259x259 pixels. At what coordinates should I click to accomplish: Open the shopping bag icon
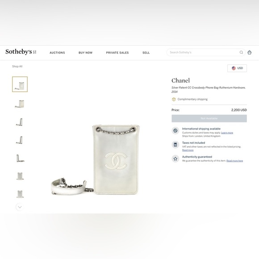coord(250,52)
